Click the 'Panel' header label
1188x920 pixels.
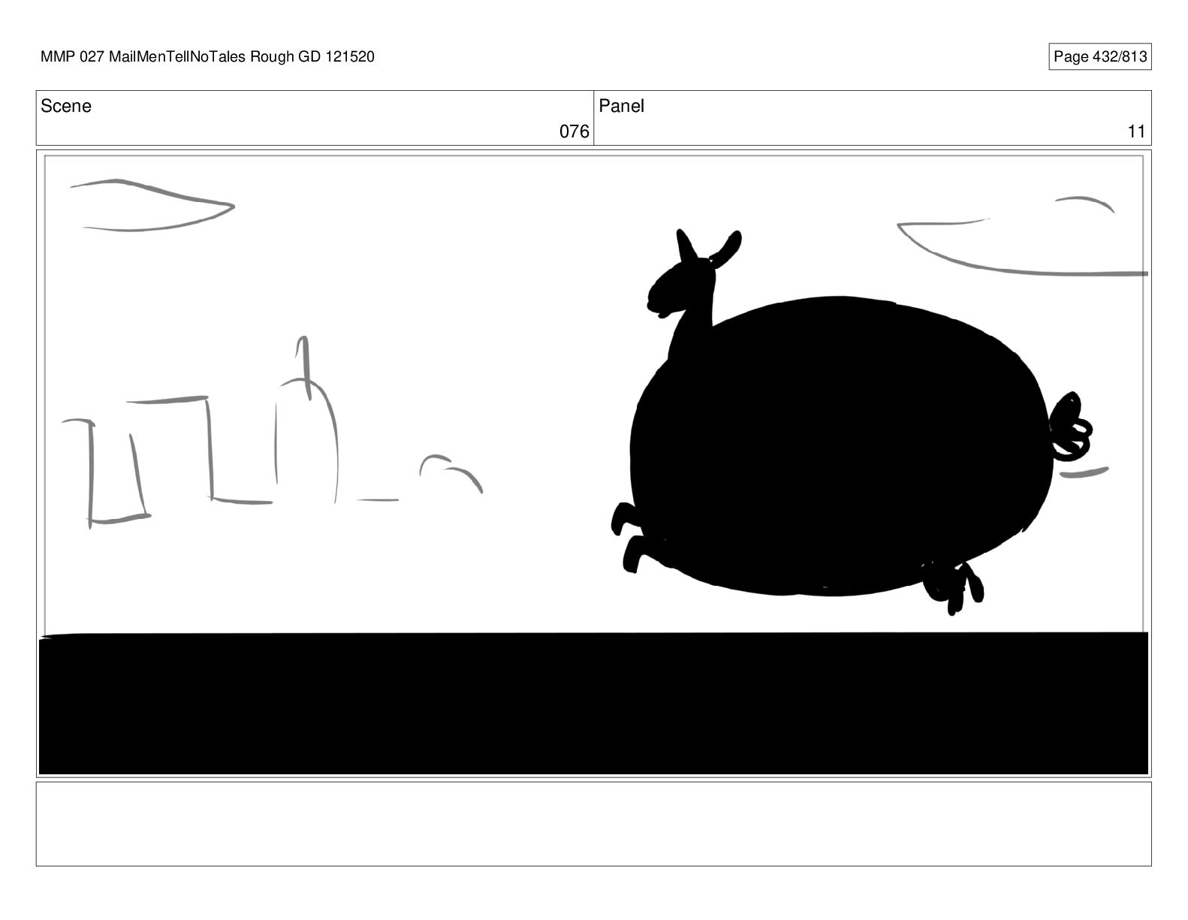[621, 106]
